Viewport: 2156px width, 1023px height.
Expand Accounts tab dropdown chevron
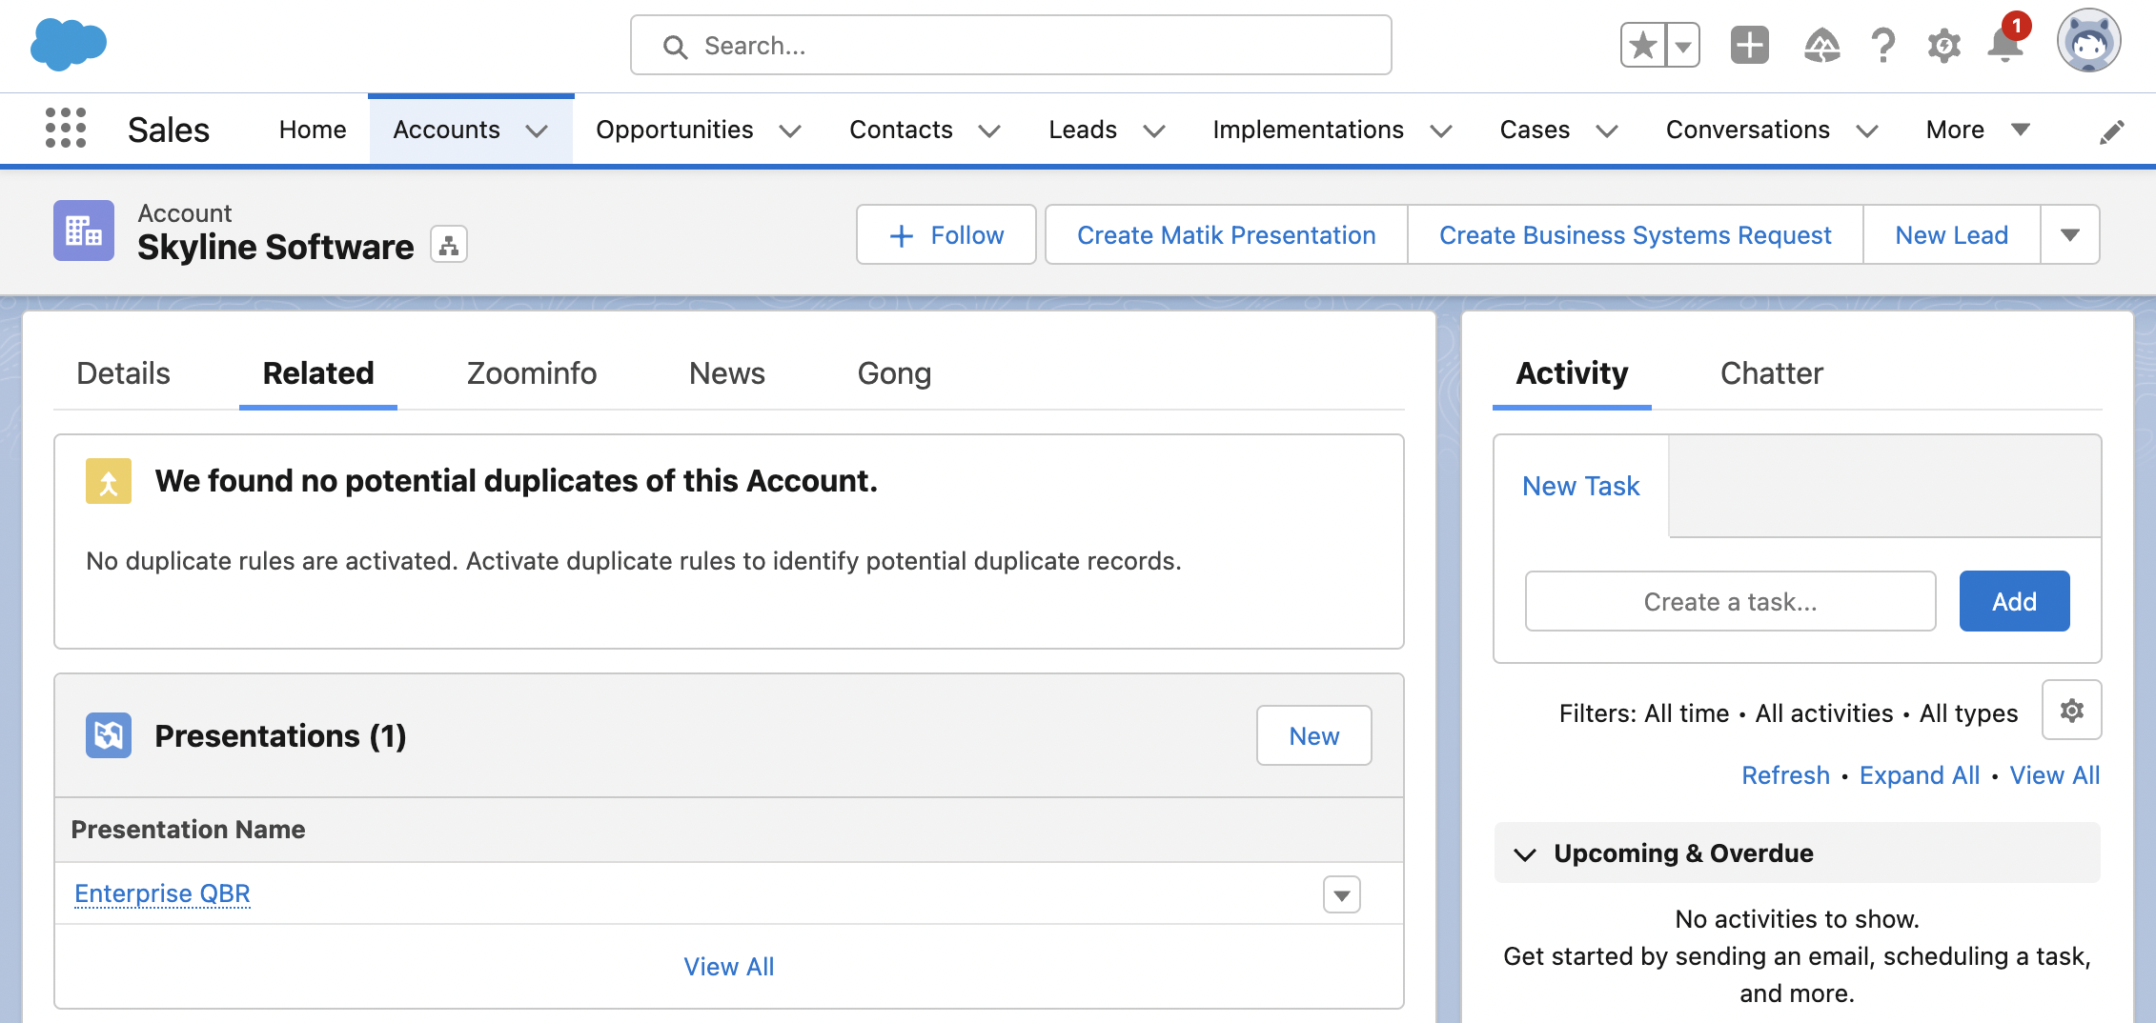537,131
